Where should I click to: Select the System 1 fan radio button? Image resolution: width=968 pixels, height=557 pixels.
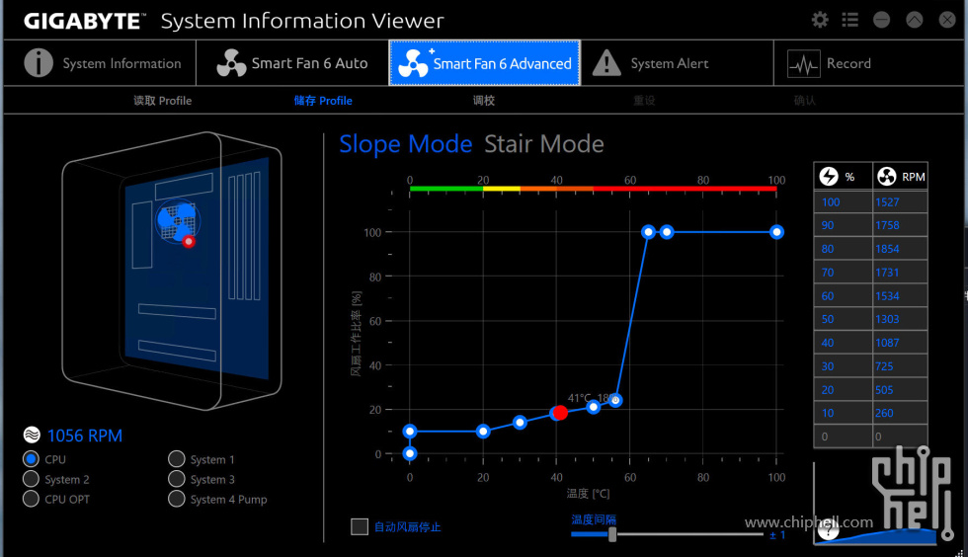coord(177,459)
